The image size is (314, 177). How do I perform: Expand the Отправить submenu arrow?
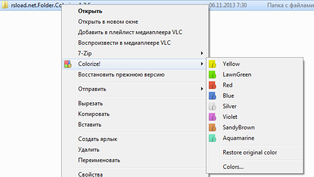202,88
